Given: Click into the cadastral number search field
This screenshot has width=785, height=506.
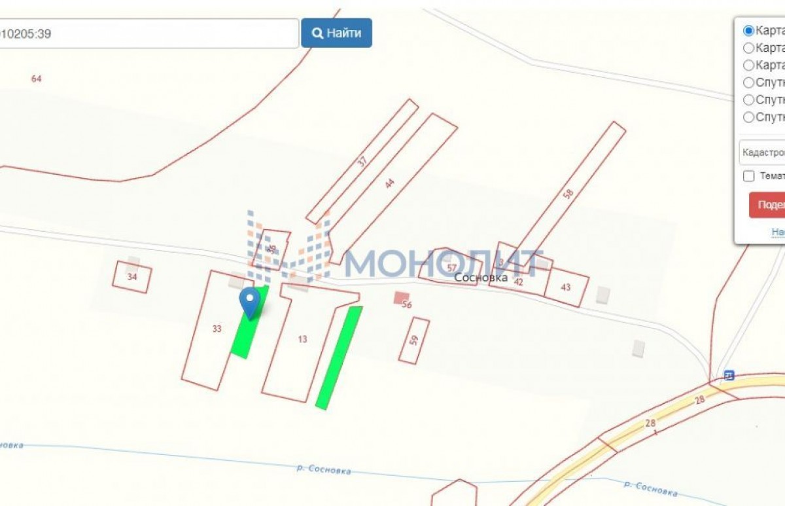Looking at the screenshot, I should [x=149, y=33].
